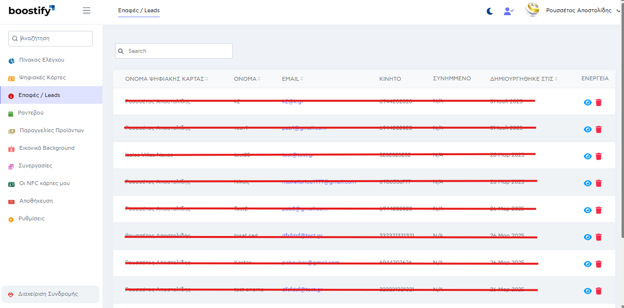Screen dimensions: 624x308
Task: Open Παραγγελίες Προϊόντων section
Action: (51, 131)
